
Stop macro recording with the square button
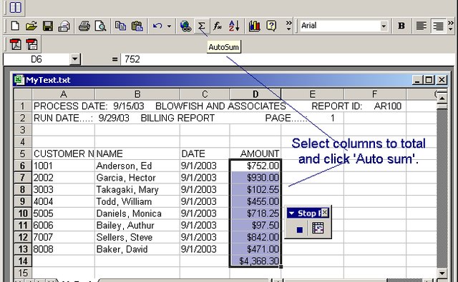299,230
